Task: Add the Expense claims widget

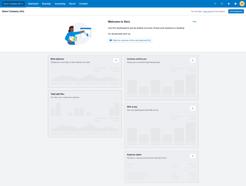Action: click(193, 156)
